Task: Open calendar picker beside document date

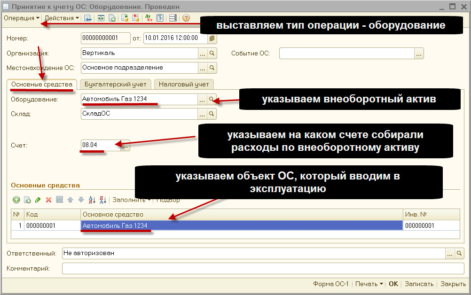Action: 212,39
